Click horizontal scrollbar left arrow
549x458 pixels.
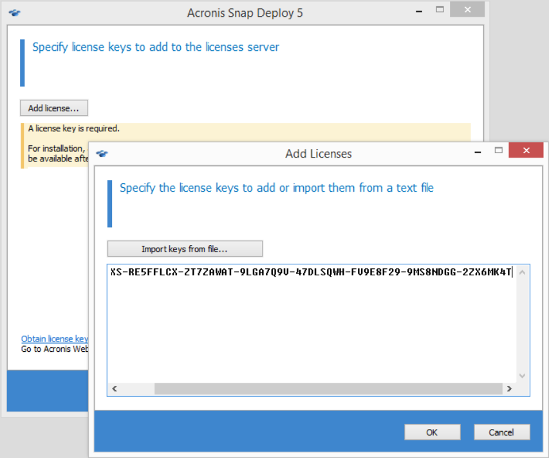(x=115, y=389)
